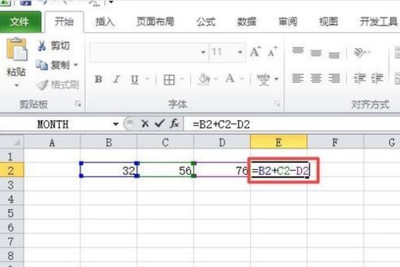Open the borders dropdown arrow
This screenshot has width=400, height=267.
(182, 79)
